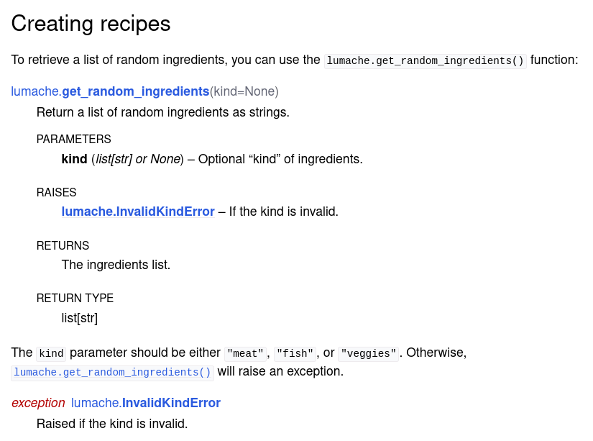Click the RAISES field label

(56, 192)
